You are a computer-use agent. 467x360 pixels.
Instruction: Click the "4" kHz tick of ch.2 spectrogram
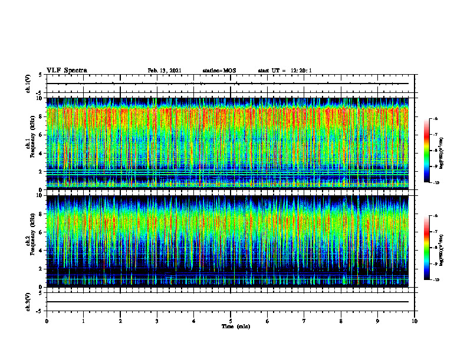coord(41,251)
